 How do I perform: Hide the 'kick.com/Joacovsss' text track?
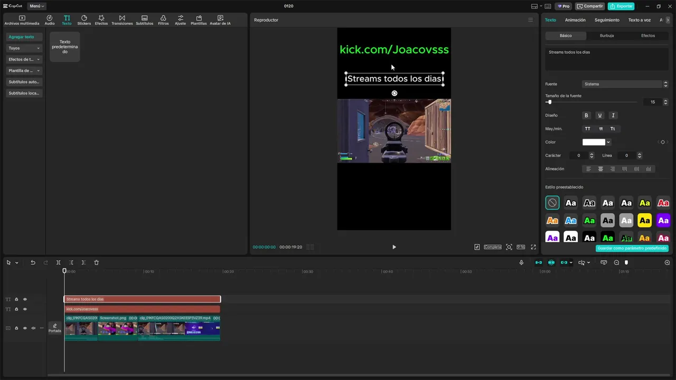click(x=25, y=309)
